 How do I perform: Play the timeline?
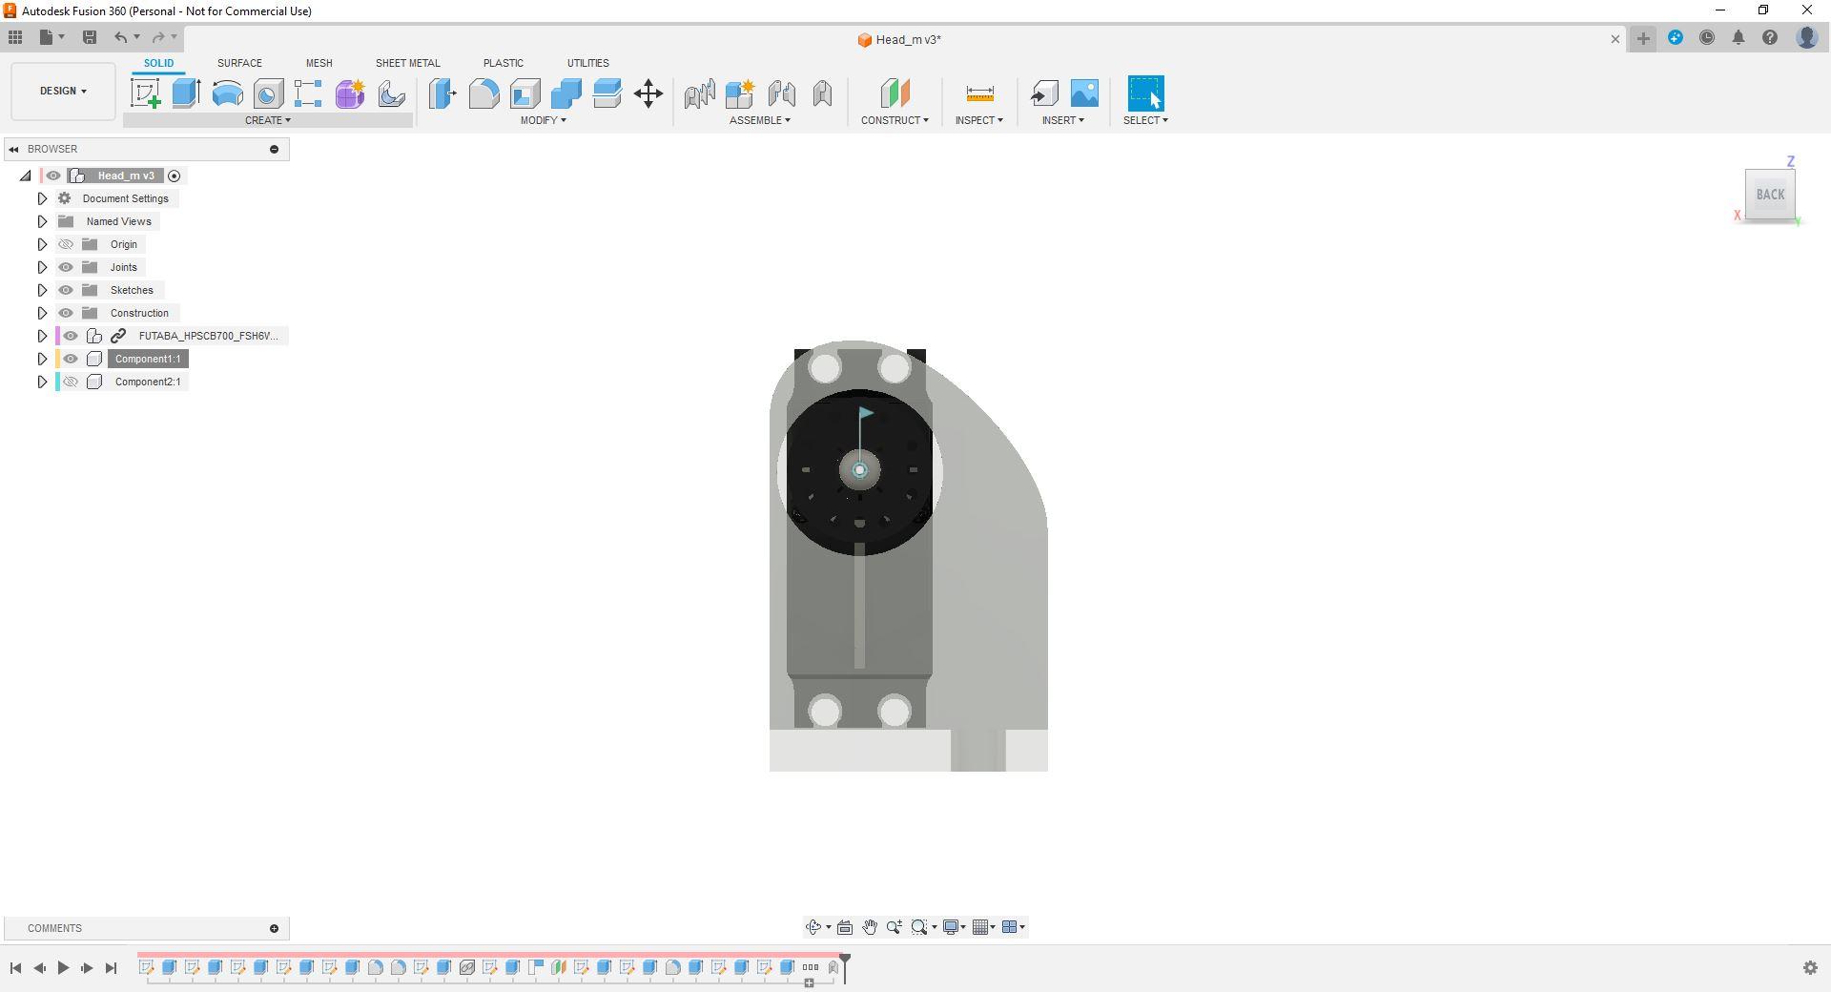[63, 968]
